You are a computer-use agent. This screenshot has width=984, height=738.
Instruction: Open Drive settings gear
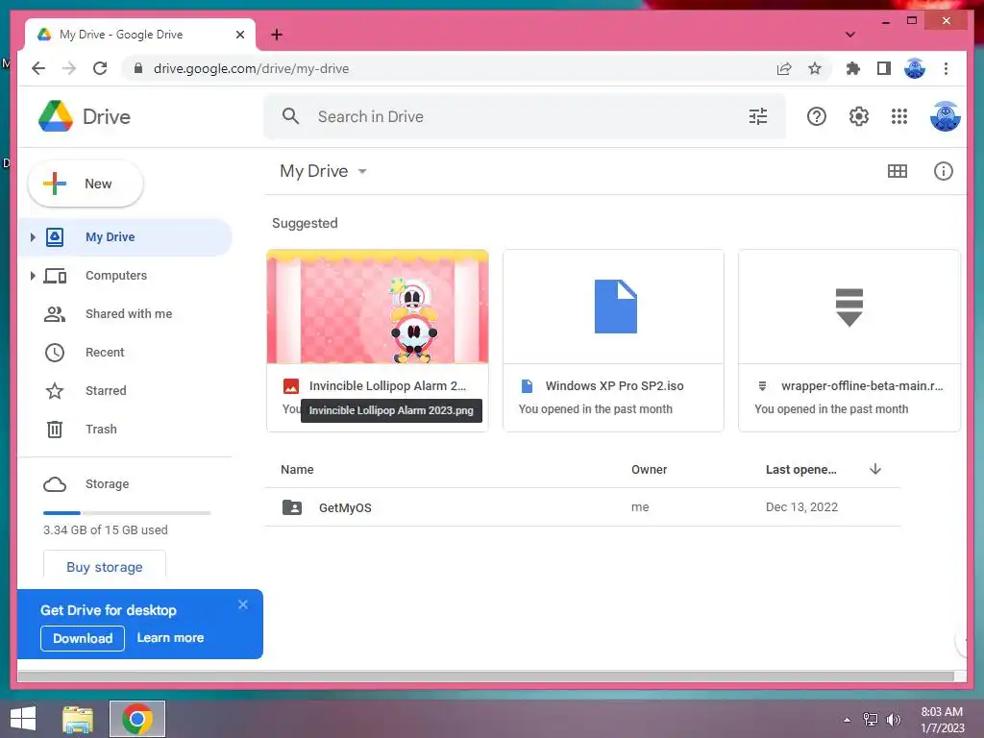858,116
